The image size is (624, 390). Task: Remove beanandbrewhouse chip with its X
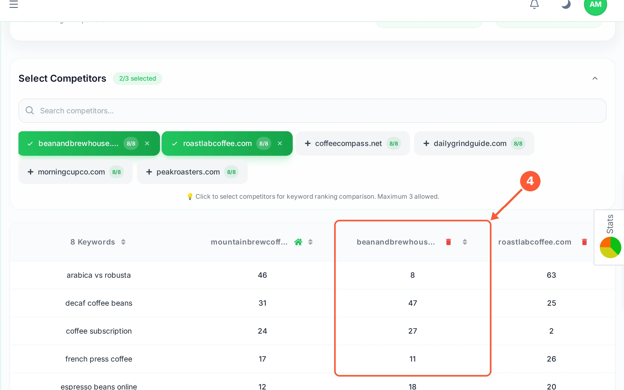(147, 143)
